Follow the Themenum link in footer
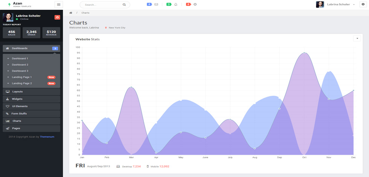Screen dimensions: 369x177 (x=47, y=137)
